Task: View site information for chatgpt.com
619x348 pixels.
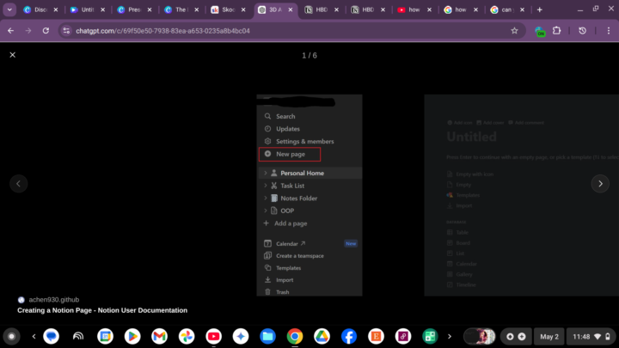Action: (x=66, y=31)
